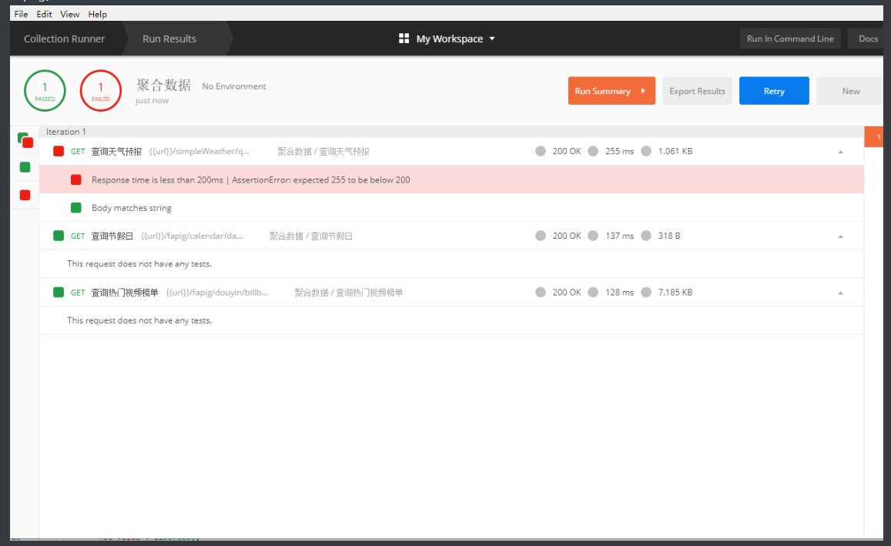Click green square of Body matches string test
Viewport: 891px width, 546px height.
pyautogui.click(x=76, y=208)
